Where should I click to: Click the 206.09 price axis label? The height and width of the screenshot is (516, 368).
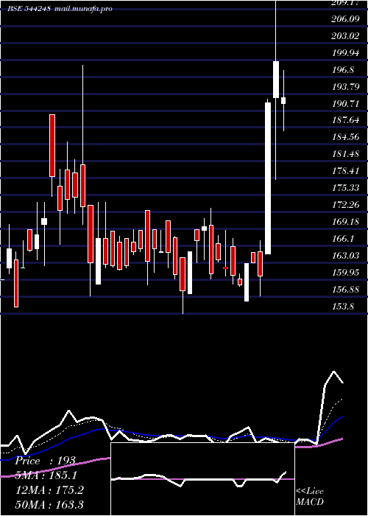click(345, 19)
